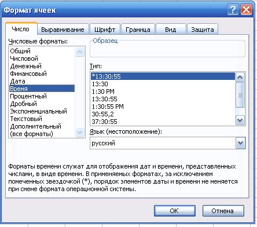Select the Экспоненциальный format
Screen dimensions: 257x227
(x=42, y=111)
